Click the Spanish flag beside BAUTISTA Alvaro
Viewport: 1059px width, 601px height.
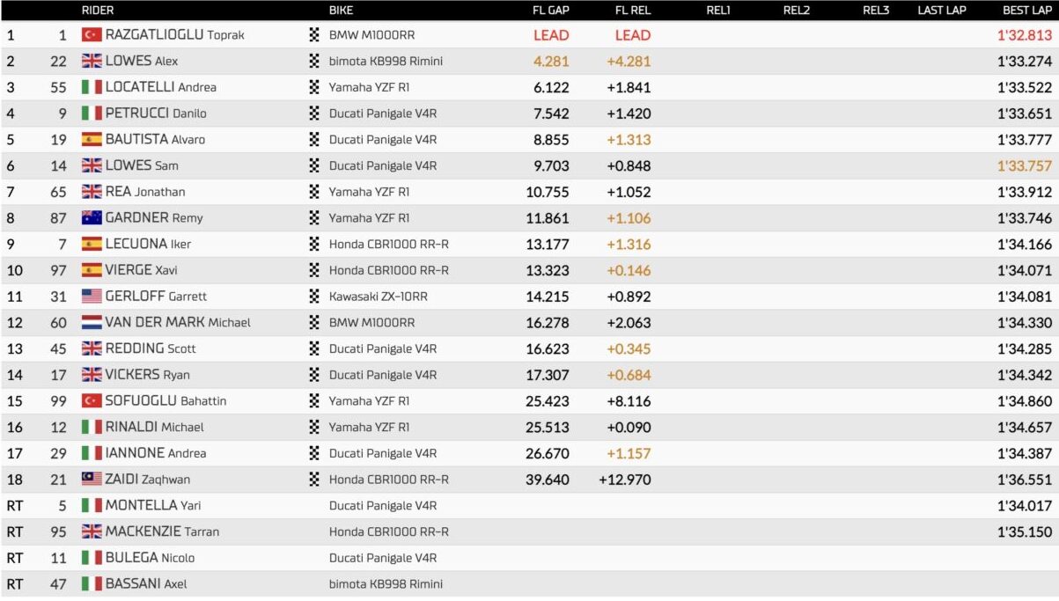pyautogui.click(x=92, y=140)
